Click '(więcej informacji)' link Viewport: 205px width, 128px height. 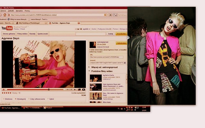point(103,47)
